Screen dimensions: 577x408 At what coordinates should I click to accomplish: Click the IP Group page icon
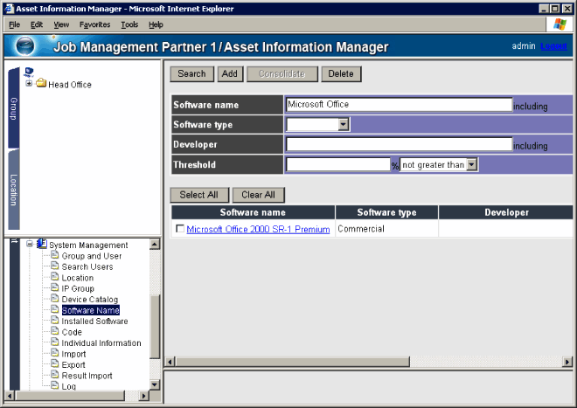pos(54,288)
